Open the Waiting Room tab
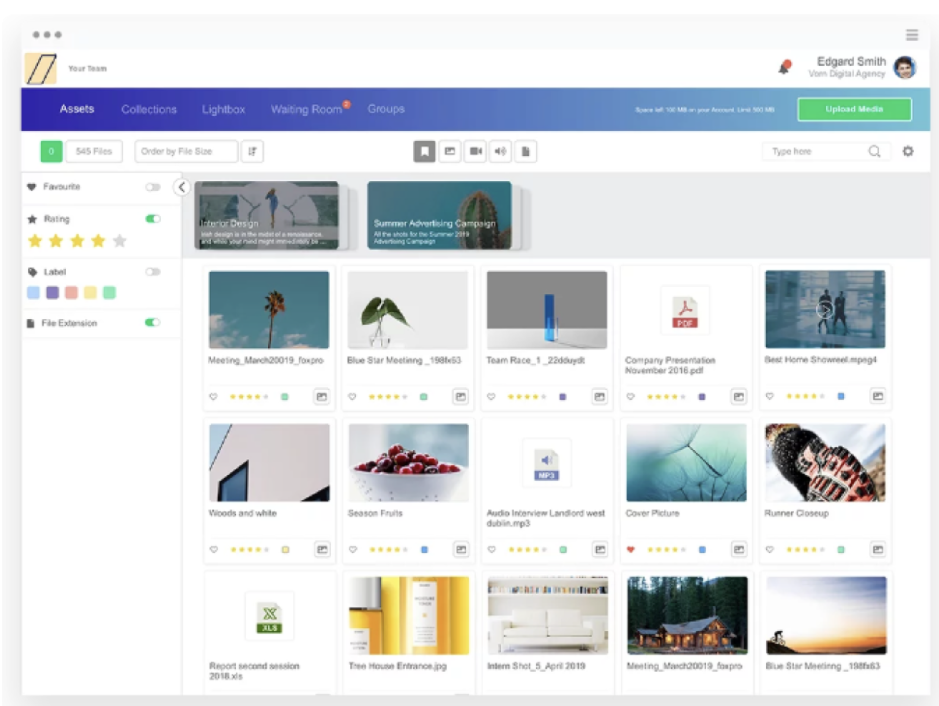 [306, 109]
